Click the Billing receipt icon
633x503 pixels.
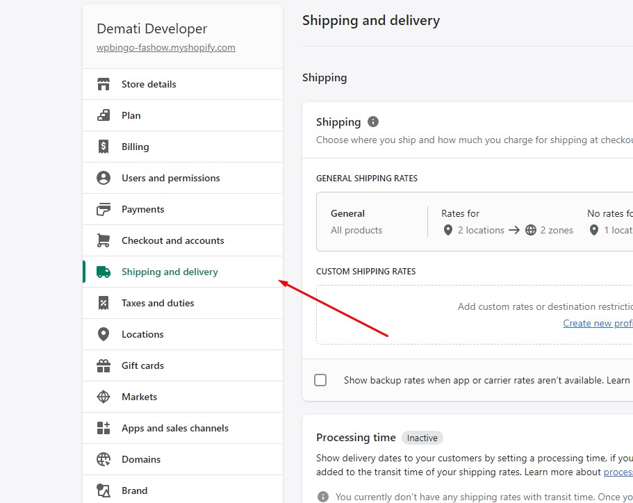104,147
